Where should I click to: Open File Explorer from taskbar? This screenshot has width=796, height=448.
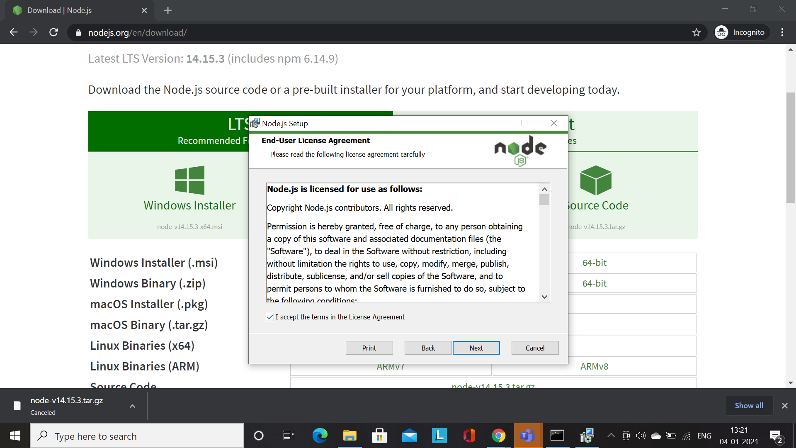349,436
